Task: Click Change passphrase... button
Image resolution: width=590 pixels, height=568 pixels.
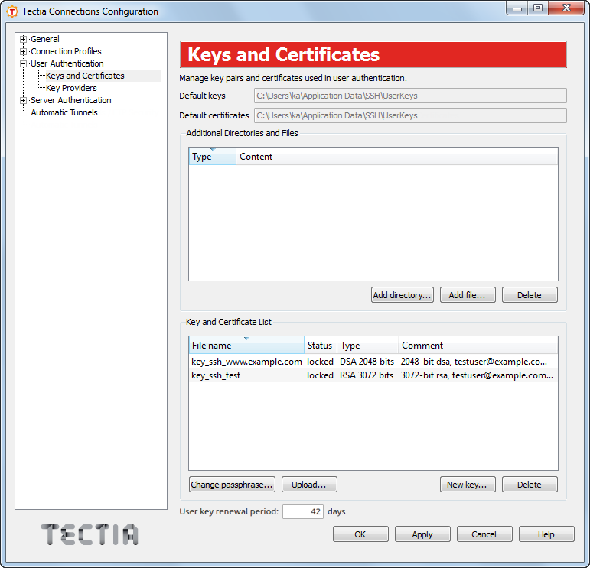Action: point(232,485)
